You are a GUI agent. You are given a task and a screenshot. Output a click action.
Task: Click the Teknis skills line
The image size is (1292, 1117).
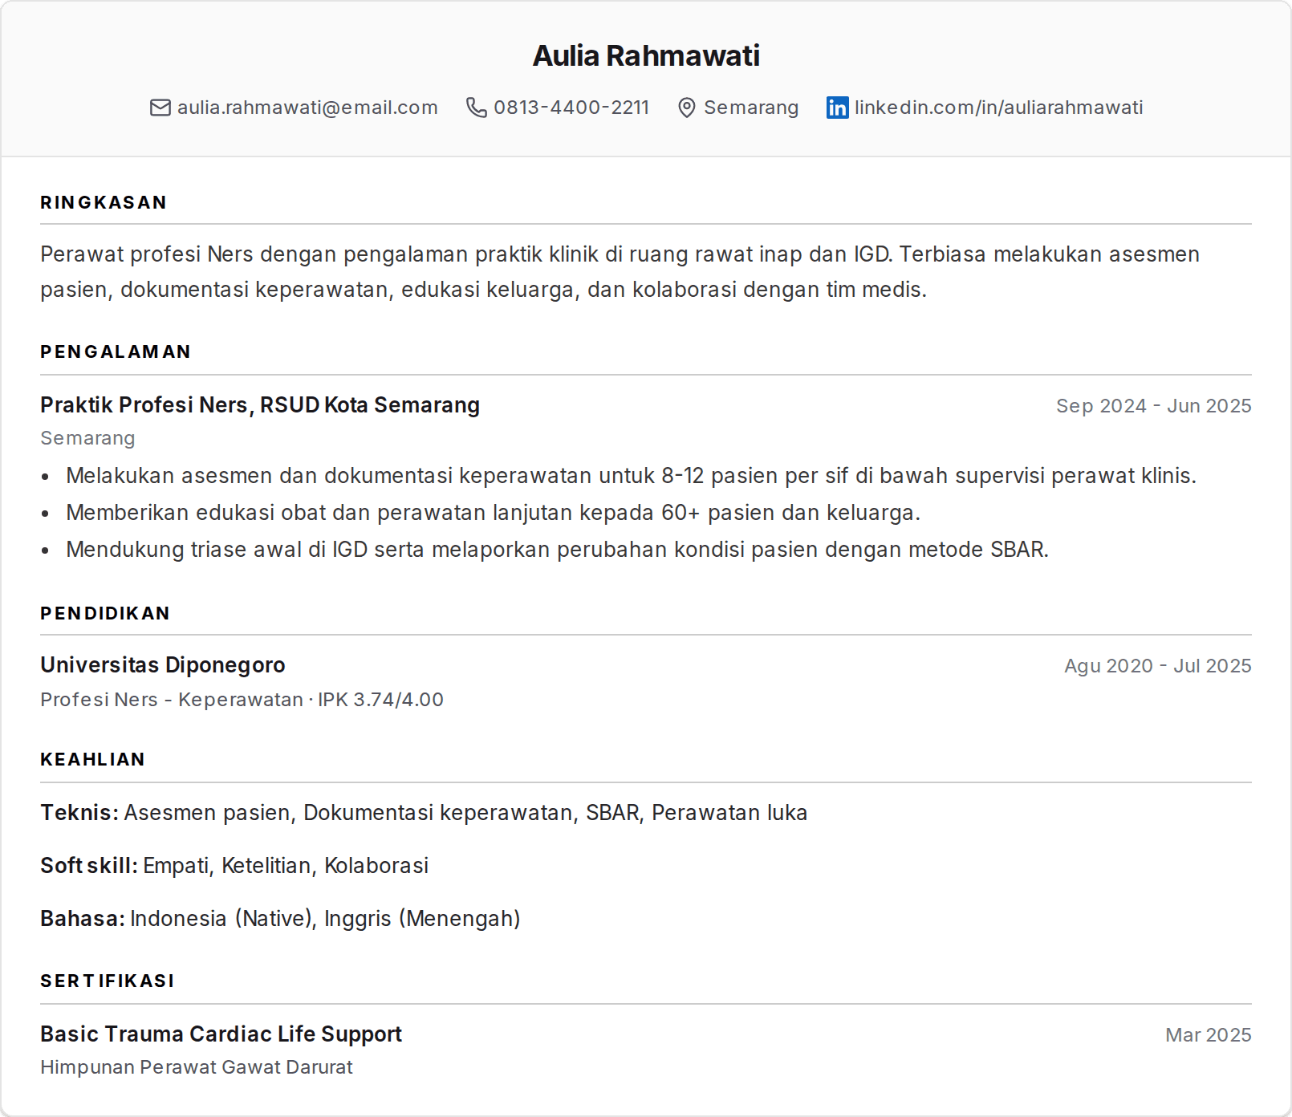point(424,813)
